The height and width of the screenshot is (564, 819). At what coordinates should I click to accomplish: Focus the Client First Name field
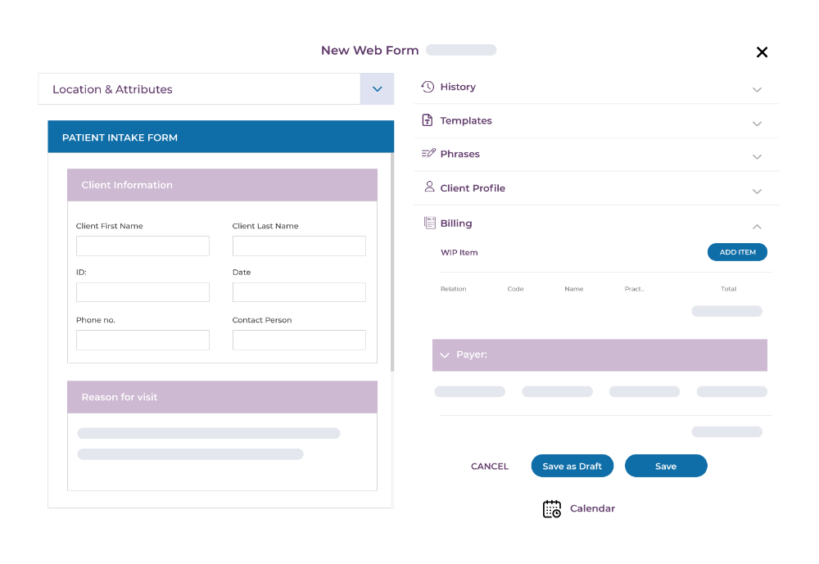143,246
